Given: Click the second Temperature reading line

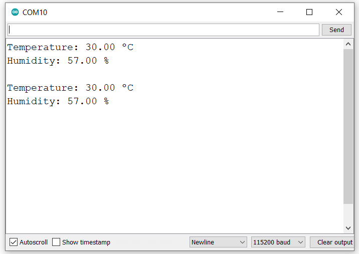Looking at the screenshot, I should [70, 88].
